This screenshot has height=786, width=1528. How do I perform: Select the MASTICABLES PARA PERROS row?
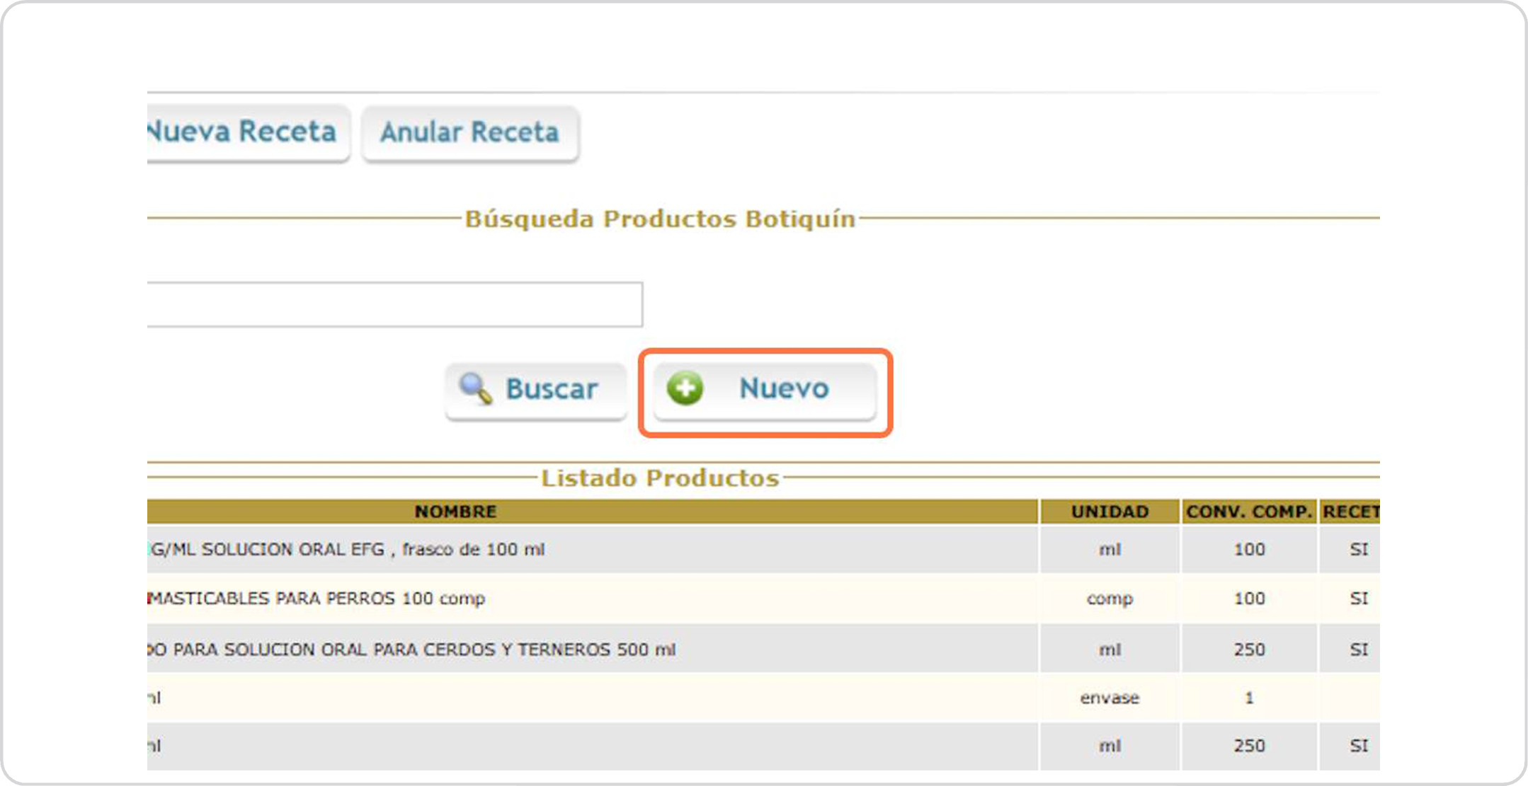(x=317, y=599)
